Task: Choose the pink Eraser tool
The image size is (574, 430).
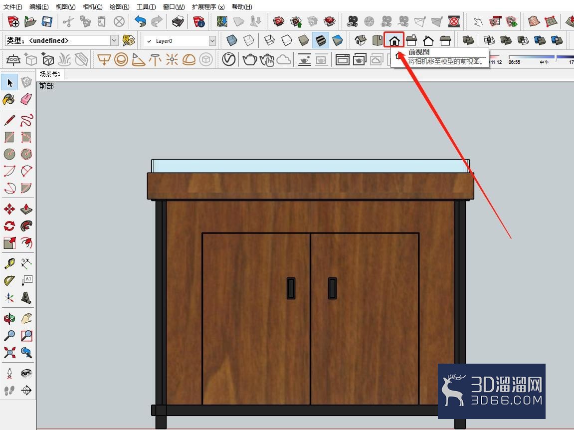Action: pyautogui.click(x=26, y=99)
